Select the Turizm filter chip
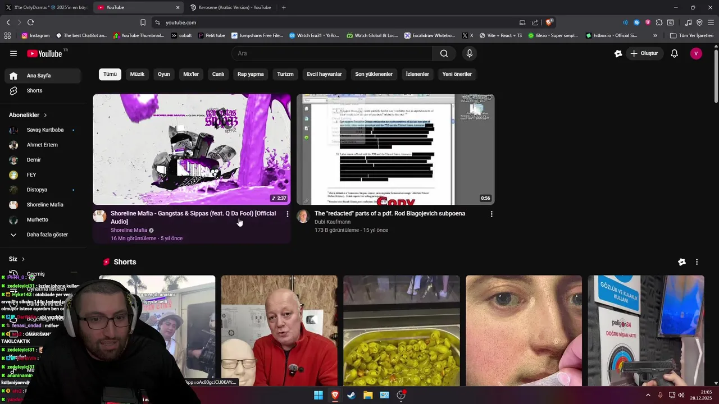This screenshot has height=404, width=719. [285, 74]
